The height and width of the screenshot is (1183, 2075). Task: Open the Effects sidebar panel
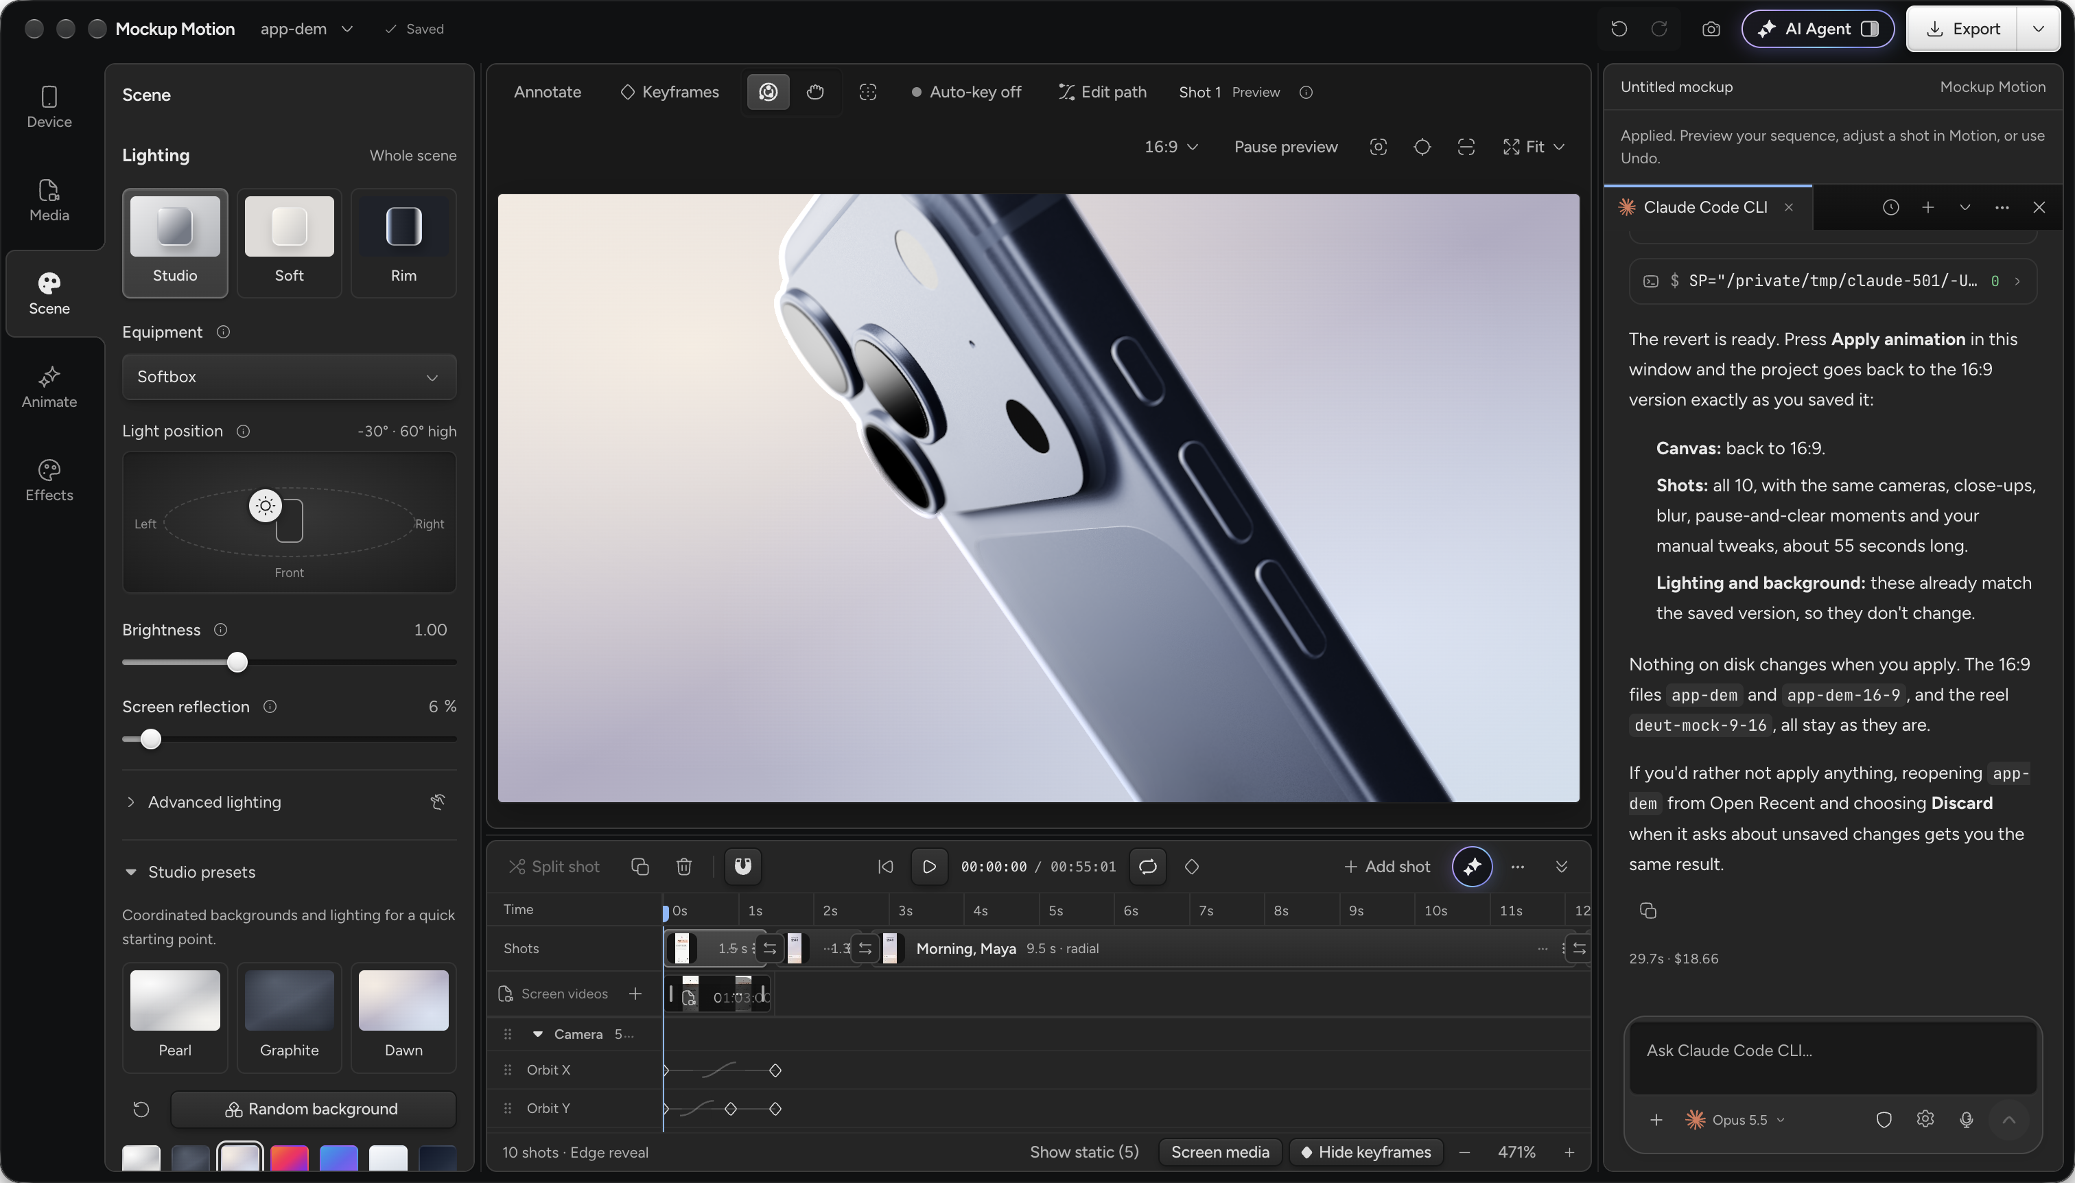click(x=49, y=480)
